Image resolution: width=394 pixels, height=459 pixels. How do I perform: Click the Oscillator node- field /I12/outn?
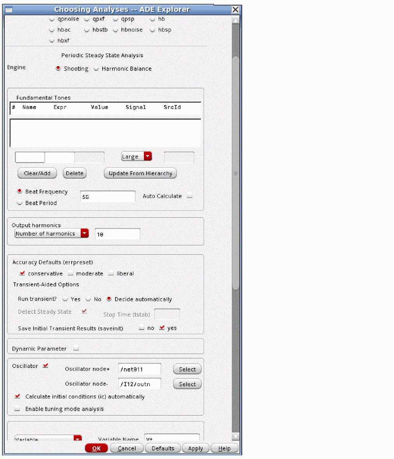140,383
